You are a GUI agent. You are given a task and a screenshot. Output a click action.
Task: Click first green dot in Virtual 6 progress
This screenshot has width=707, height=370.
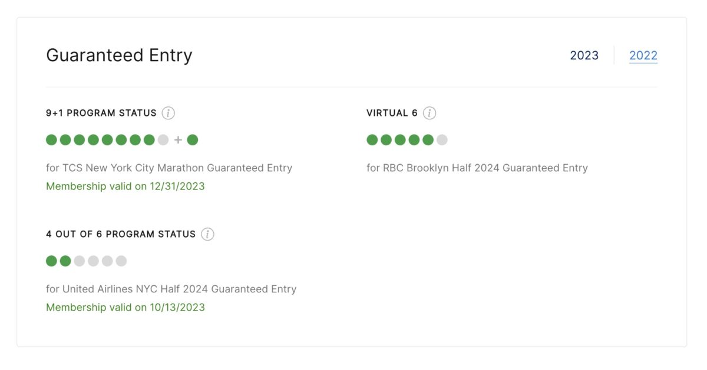(372, 140)
